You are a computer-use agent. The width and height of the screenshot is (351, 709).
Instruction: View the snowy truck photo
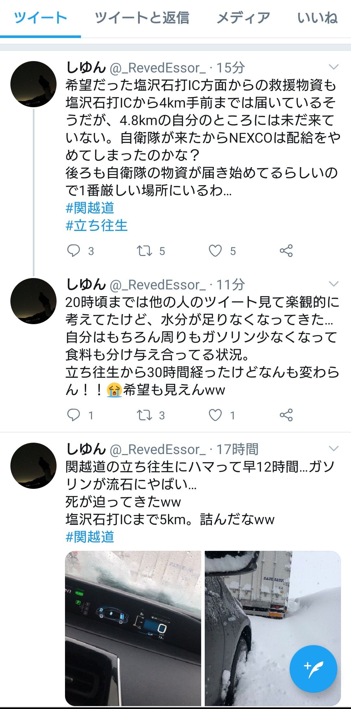pos(273,628)
